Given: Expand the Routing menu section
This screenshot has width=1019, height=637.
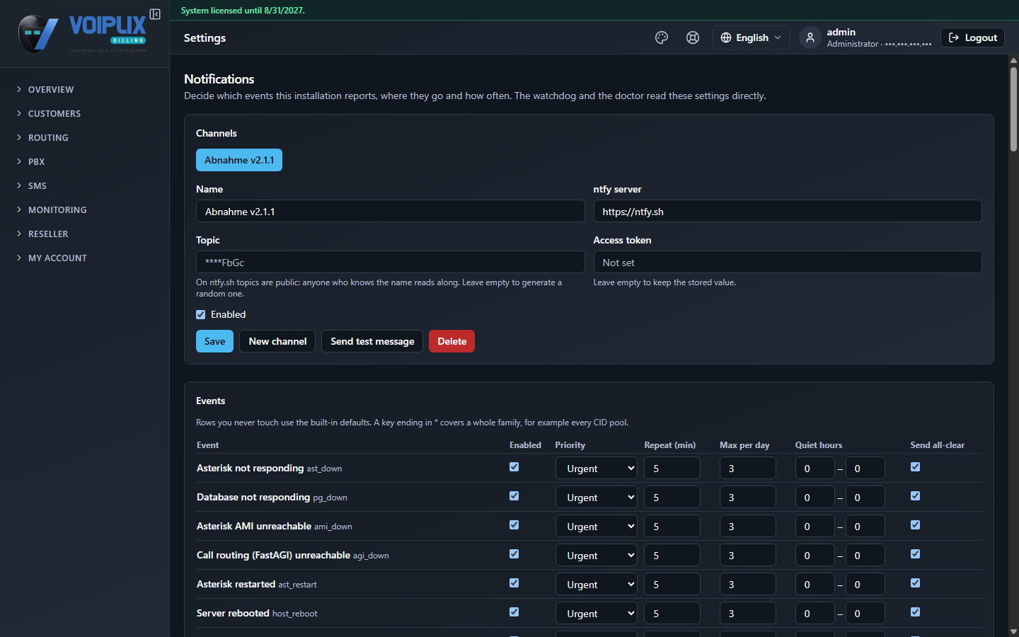Looking at the screenshot, I should tap(48, 138).
